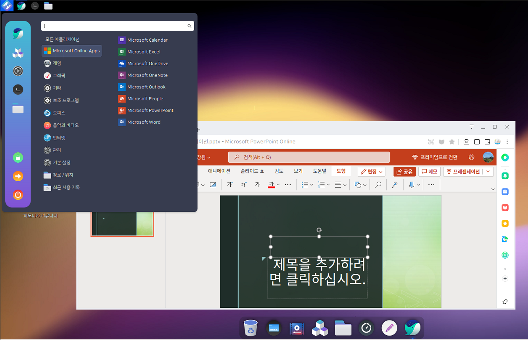
Task: Open the Find (magnifier) tool
Action: click(x=378, y=184)
